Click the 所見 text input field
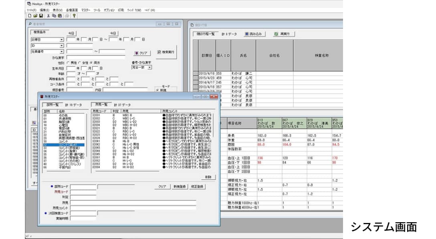 [x=133, y=203]
